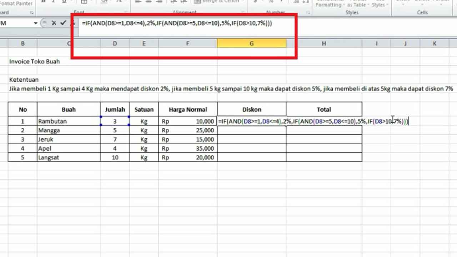Cancel the formula entry with the X button
Screen dimensions: 457x257
click(x=54, y=23)
